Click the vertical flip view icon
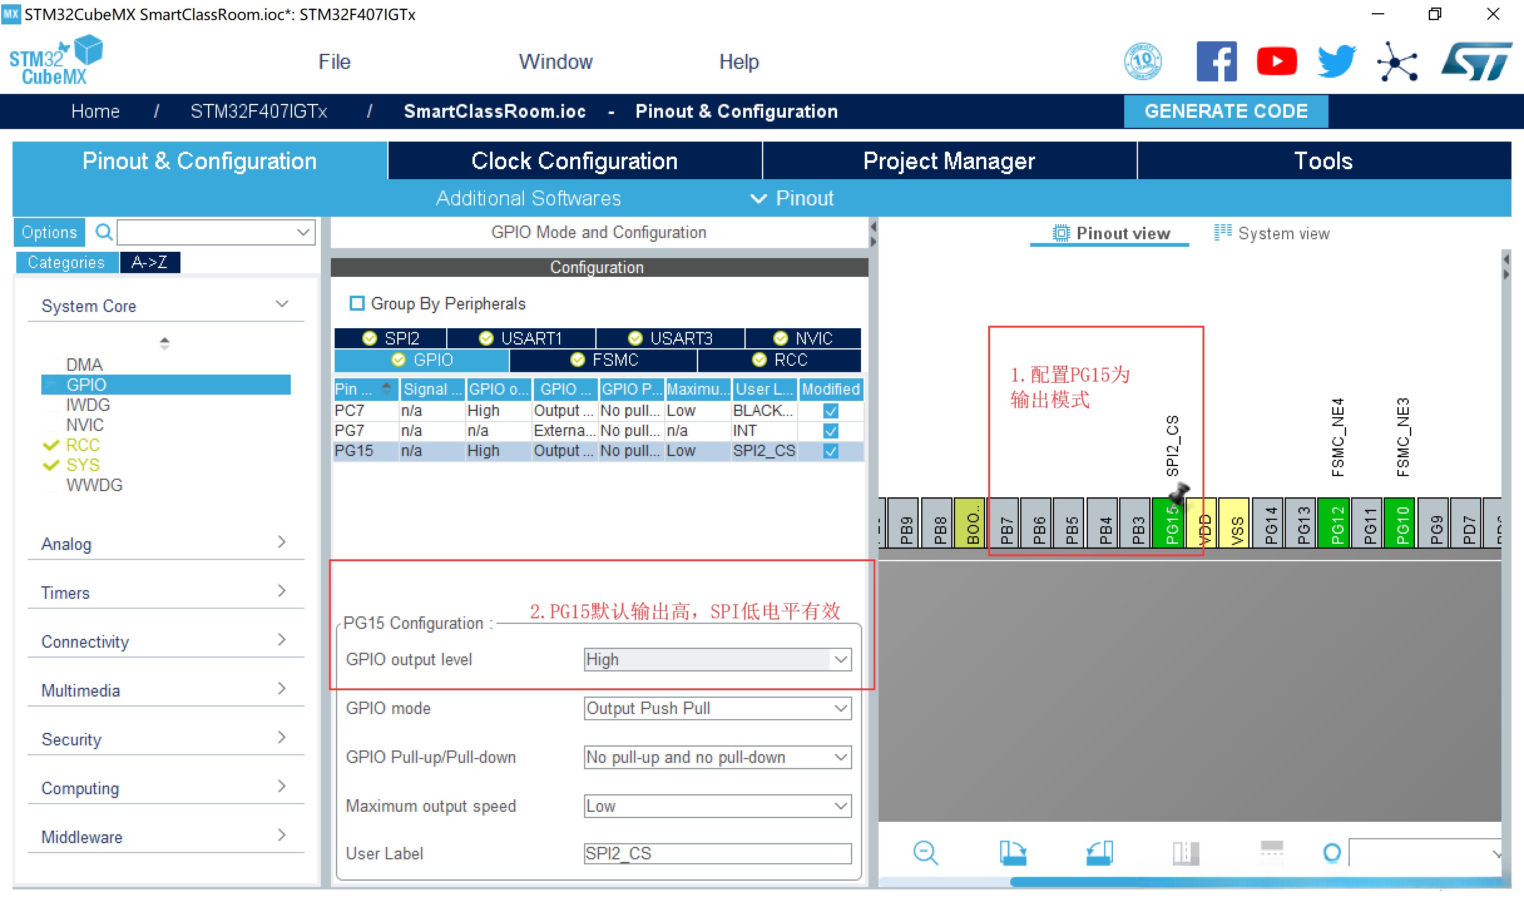1524x902 pixels. [x=1186, y=853]
